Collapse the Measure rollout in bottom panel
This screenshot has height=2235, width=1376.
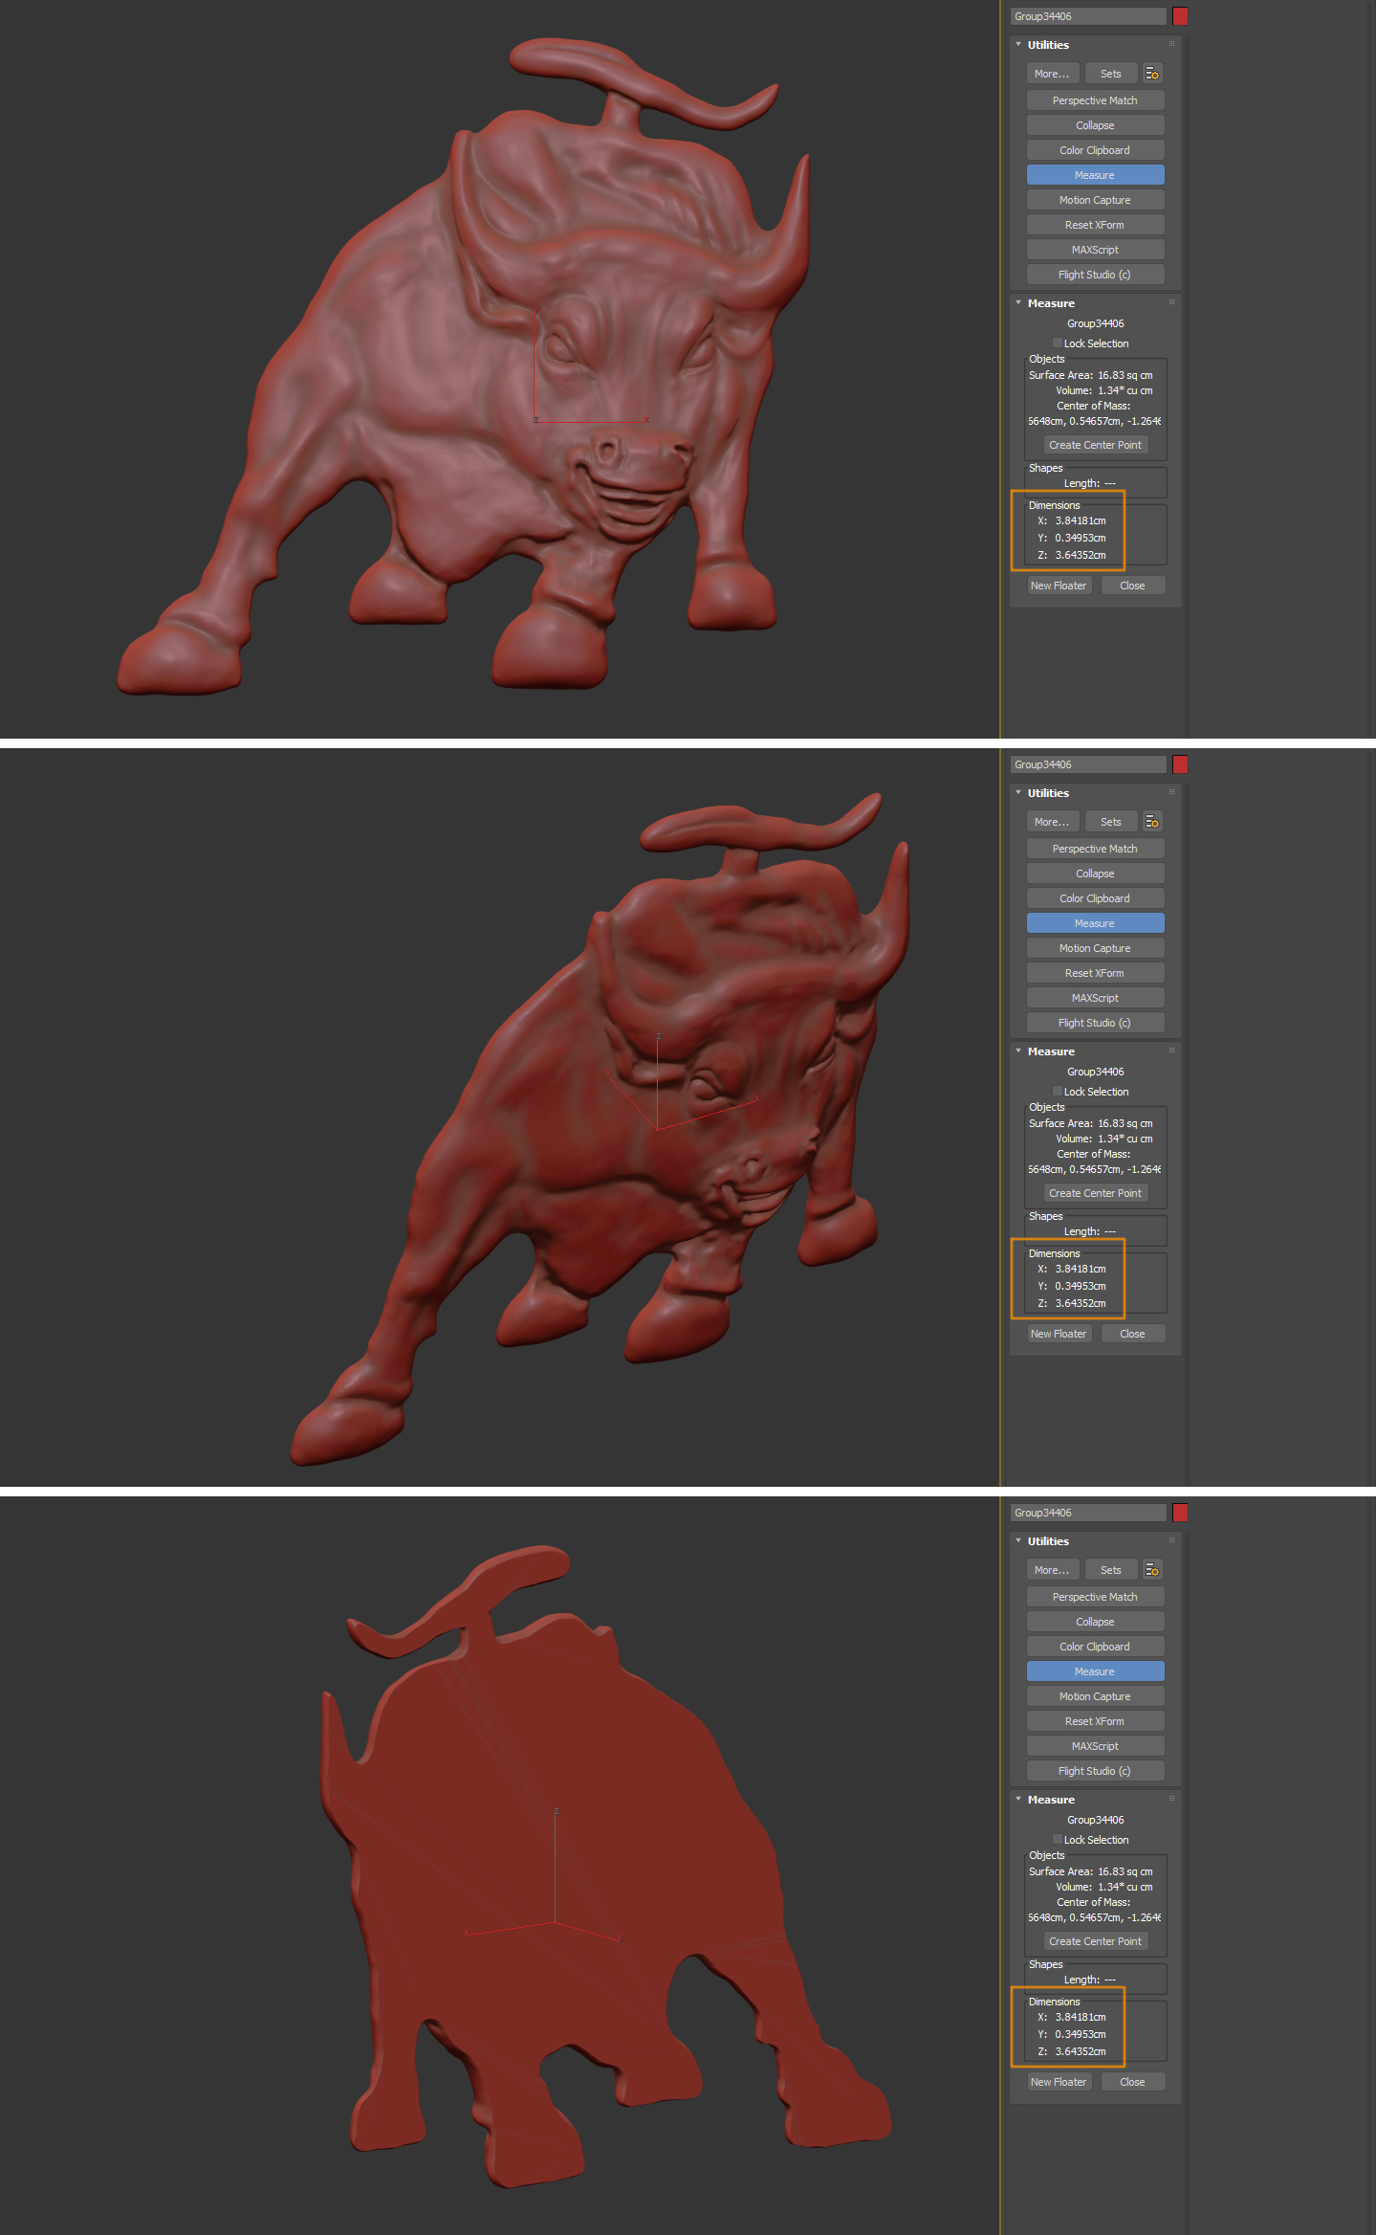click(1018, 1800)
